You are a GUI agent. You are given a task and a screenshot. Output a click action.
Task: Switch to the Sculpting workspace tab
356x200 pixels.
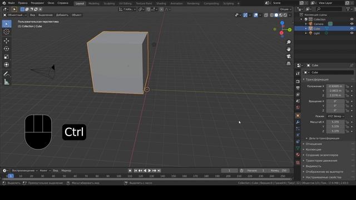click(109, 3)
